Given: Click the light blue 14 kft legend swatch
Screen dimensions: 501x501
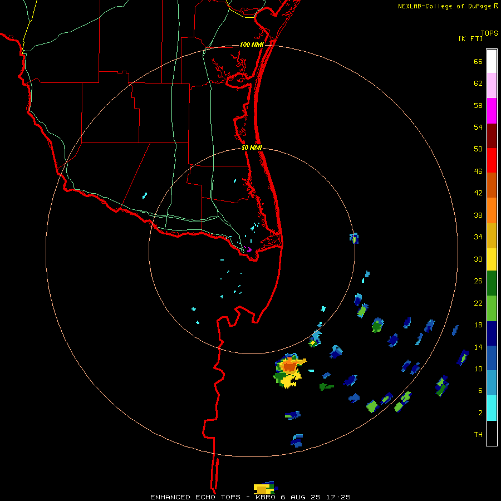Looking at the screenshot, I should coord(492,383).
